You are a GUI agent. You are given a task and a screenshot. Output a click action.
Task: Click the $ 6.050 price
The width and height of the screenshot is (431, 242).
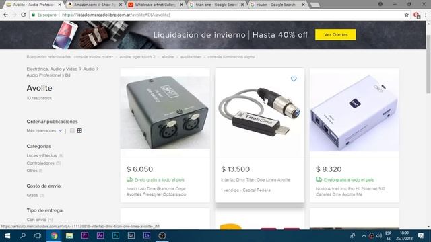pos(139,169)
